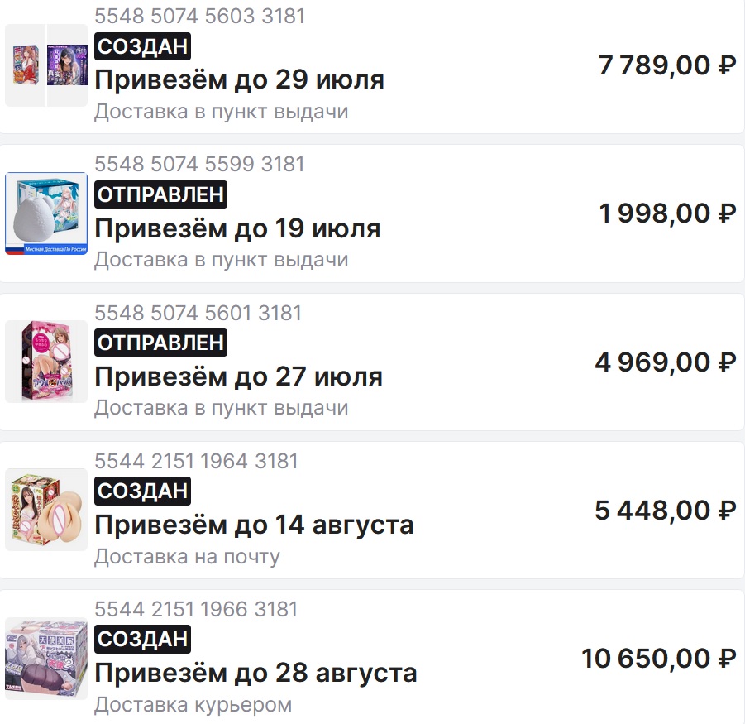
Task: Click order number 5548 5074 5603 3181
Action: (x=199, y=16)
